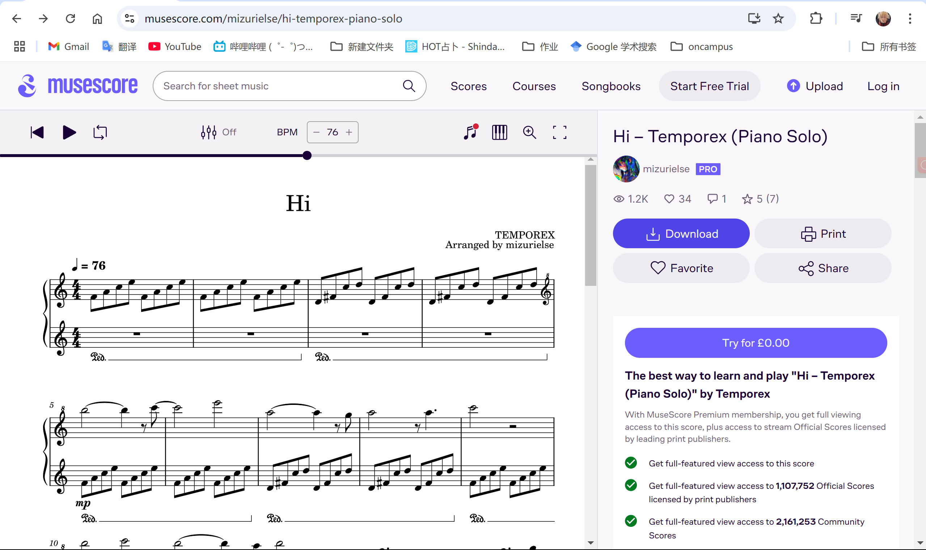The width and height of the screenshot is (926, 550).
Task: Open the mixer, currently Off
Action: coord(218,132)
